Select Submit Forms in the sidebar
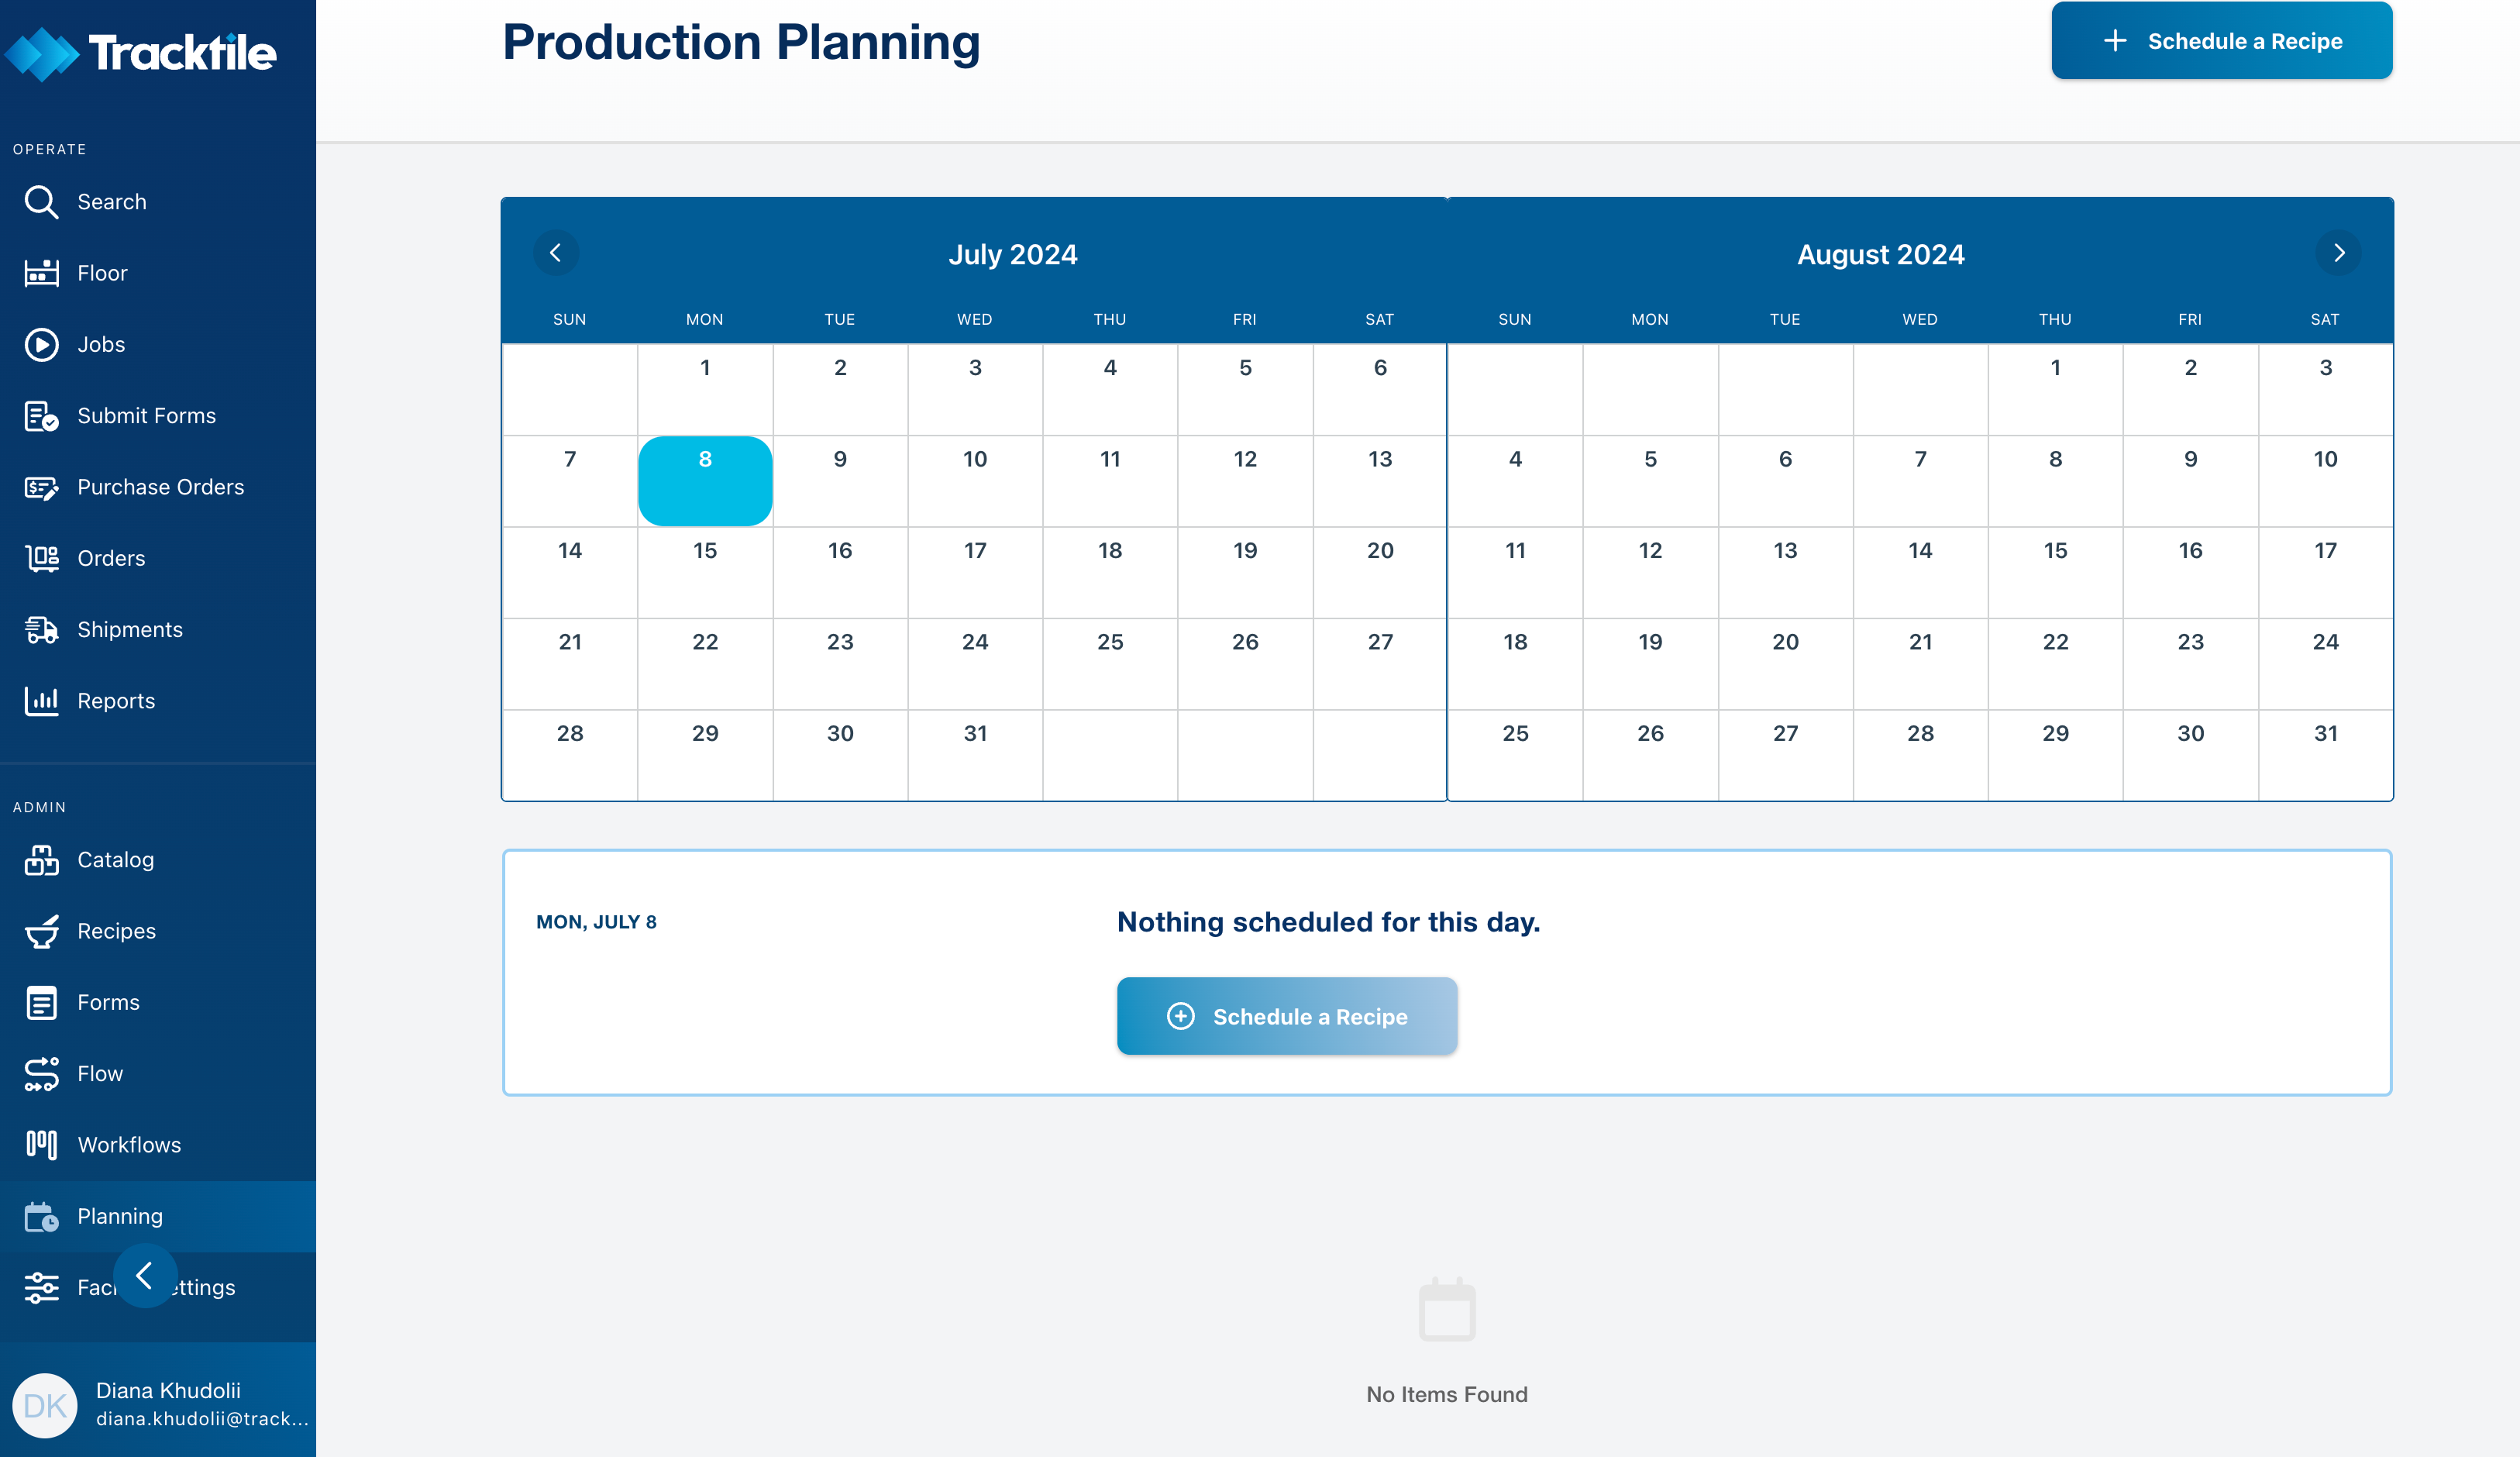The image size is (2520, 1457). point(146,416)
